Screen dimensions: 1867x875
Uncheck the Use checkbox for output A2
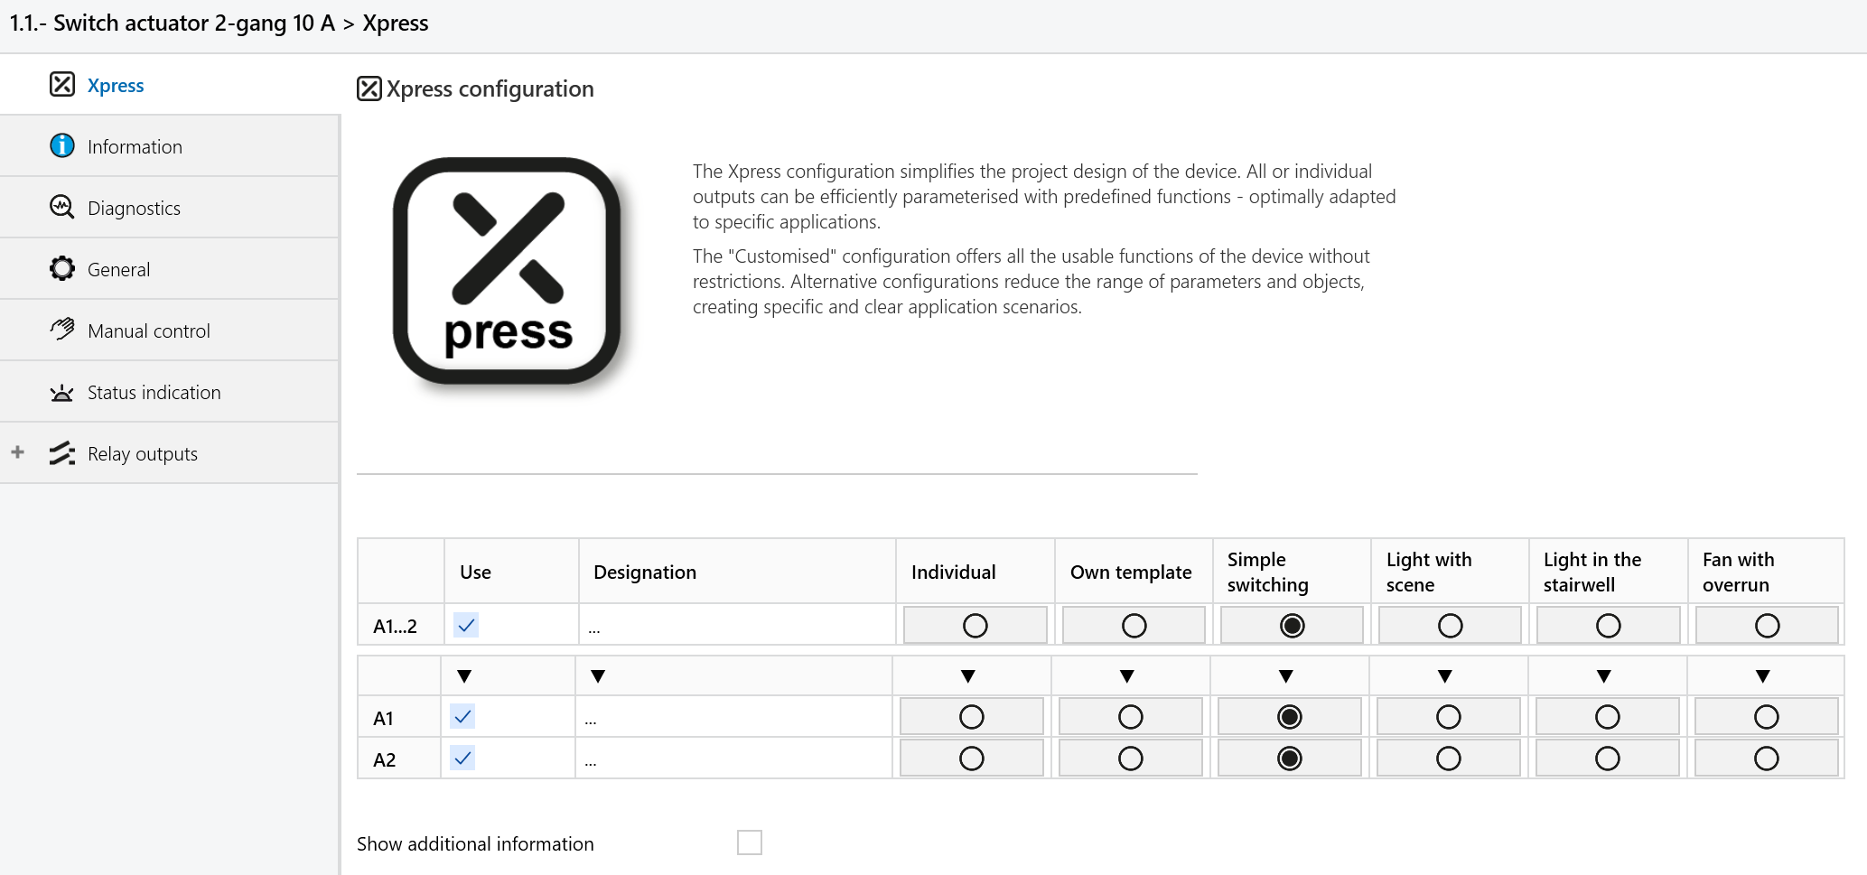pos(462,758)
